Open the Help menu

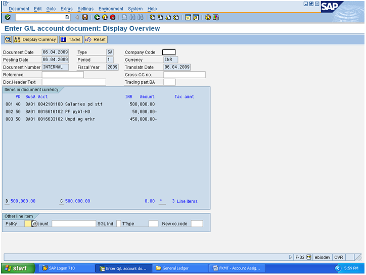point(152,9)
